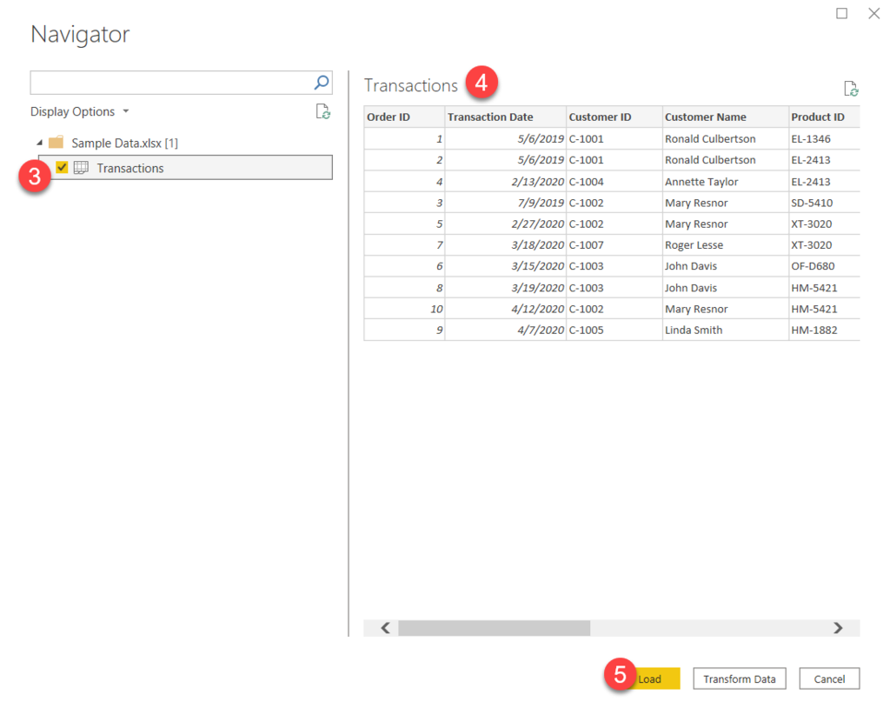Uncheck the Transactions table checkbox

point(61,168)
